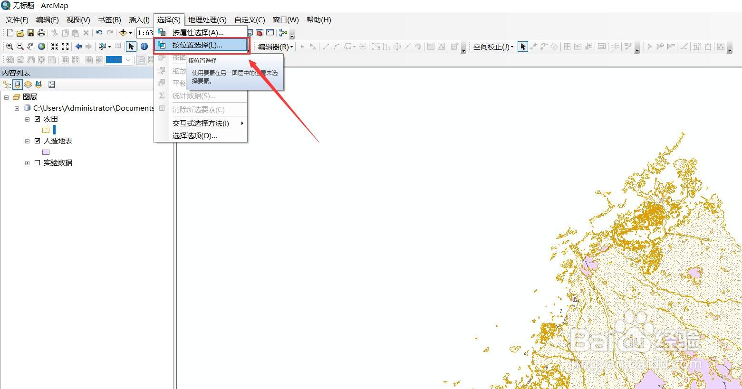Click the Full Extent globe icon
The image size is (742, 389).
point(42,47)
